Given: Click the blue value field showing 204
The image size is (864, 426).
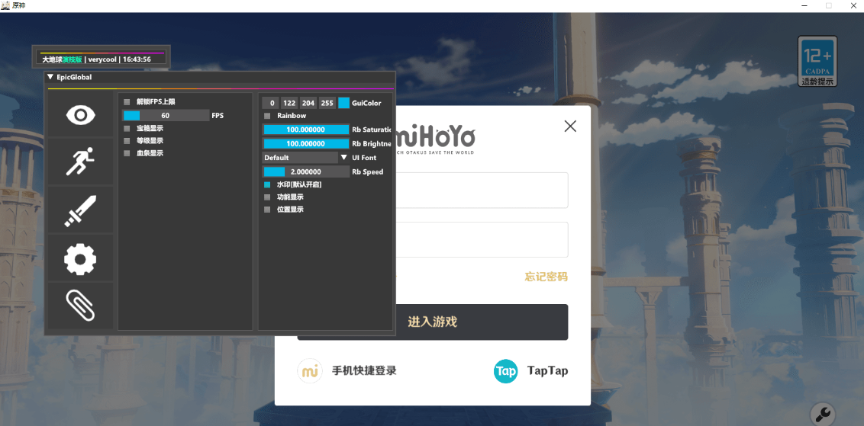Looking at the screenshot, I should (308, 103).
